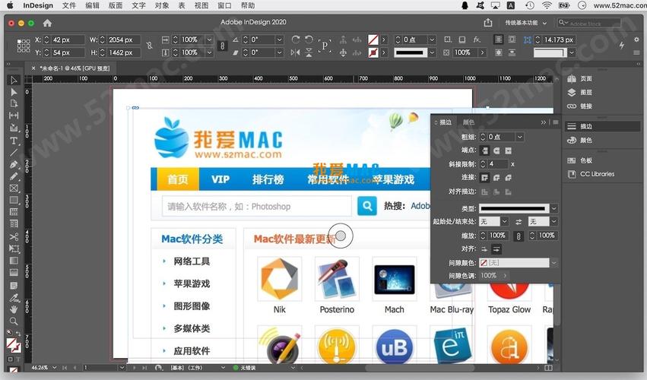
Task: Select the Gradient Swatch tool
Action: click(14, 261)
